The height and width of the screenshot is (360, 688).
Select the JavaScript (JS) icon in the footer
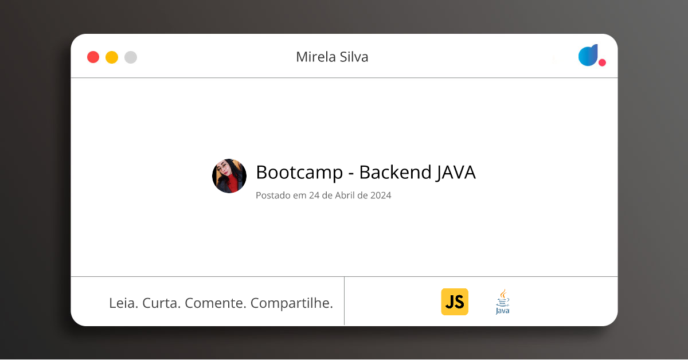tap(455, 301)
